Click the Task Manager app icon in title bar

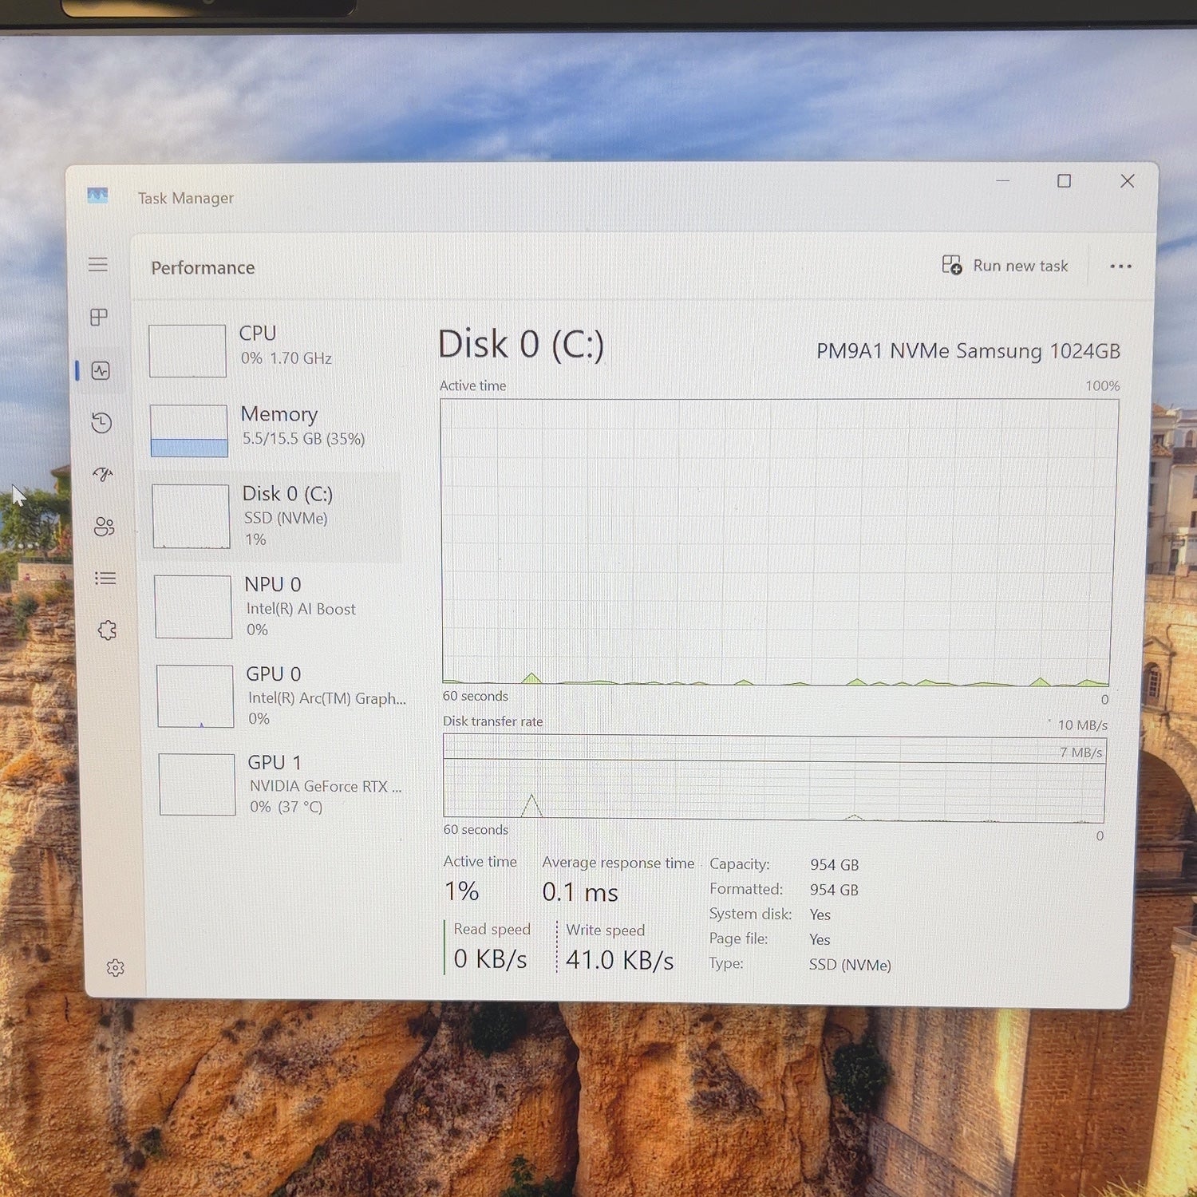97,196
